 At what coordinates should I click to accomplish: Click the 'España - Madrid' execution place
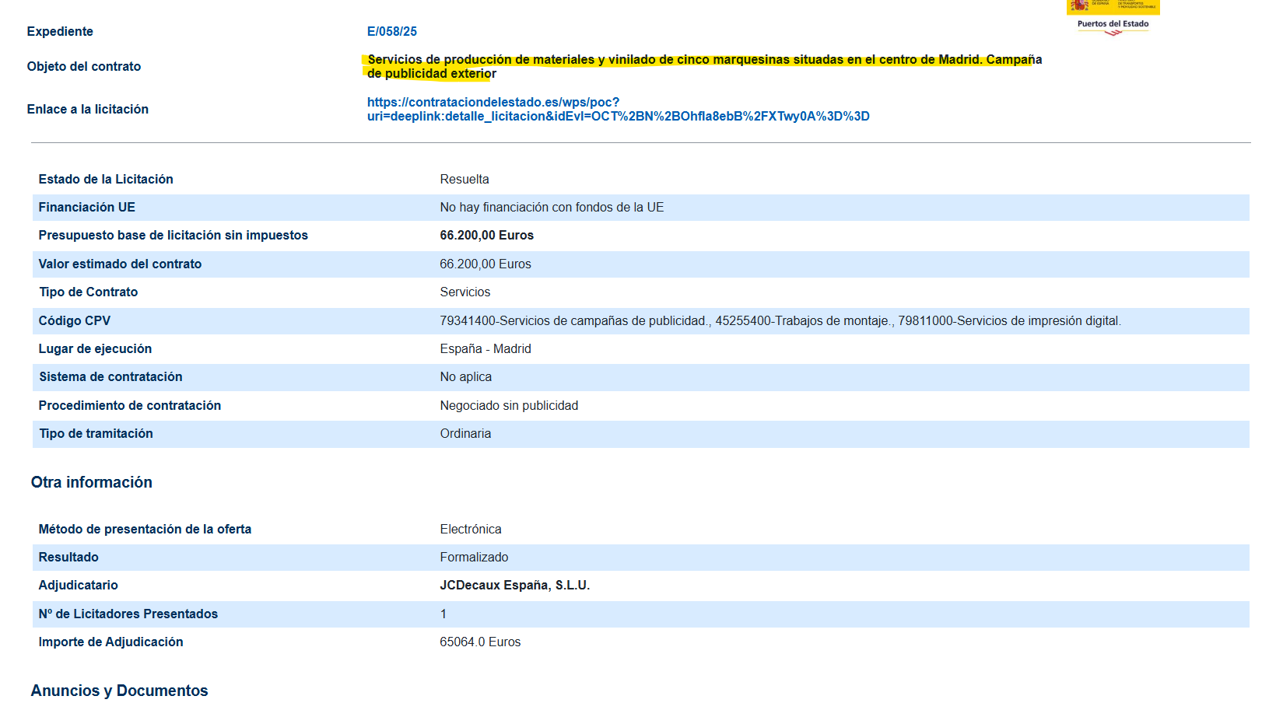pyautogui.click(x=486, y=349)
